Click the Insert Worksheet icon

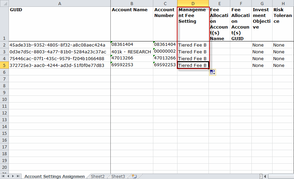[x=134, y=176]
